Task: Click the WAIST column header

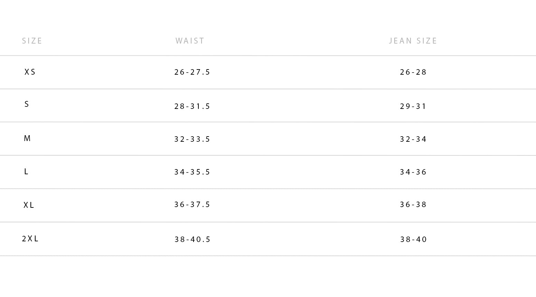Action: 190,41
